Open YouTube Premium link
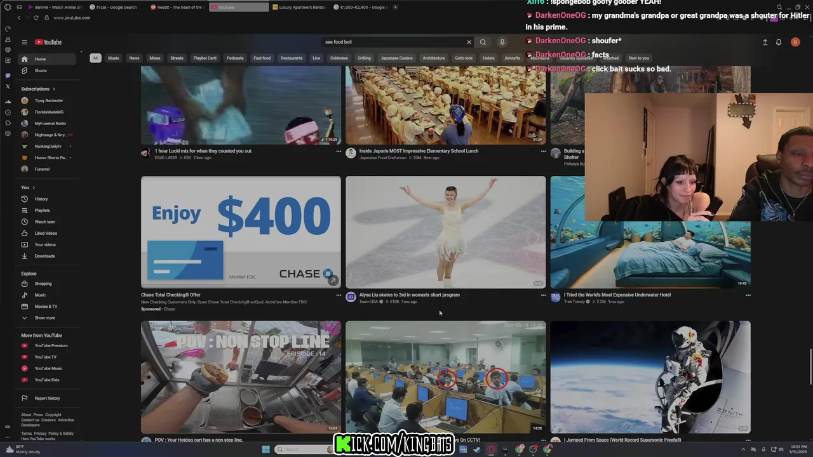813x457 pixels. pyautogui.click(x=48, y=346)
